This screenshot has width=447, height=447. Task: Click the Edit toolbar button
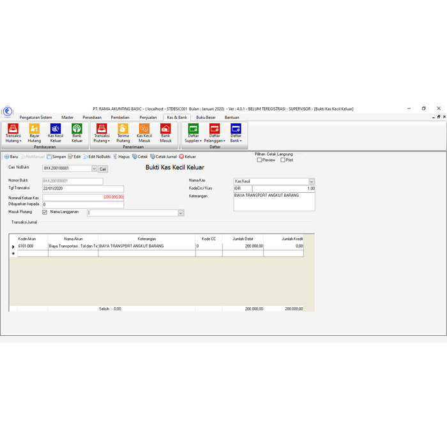[74, 157]
